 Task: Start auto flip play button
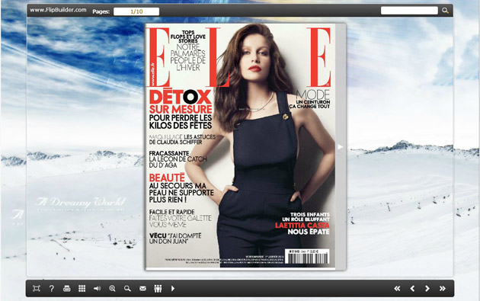173,289
